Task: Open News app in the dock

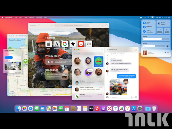Action: coord(110,108)
